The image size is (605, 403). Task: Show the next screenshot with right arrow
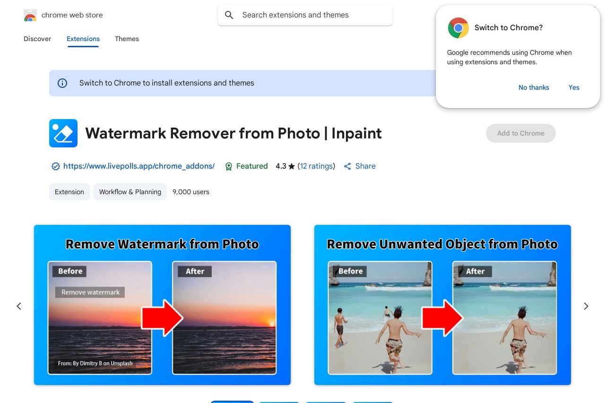tap(586, 306)
